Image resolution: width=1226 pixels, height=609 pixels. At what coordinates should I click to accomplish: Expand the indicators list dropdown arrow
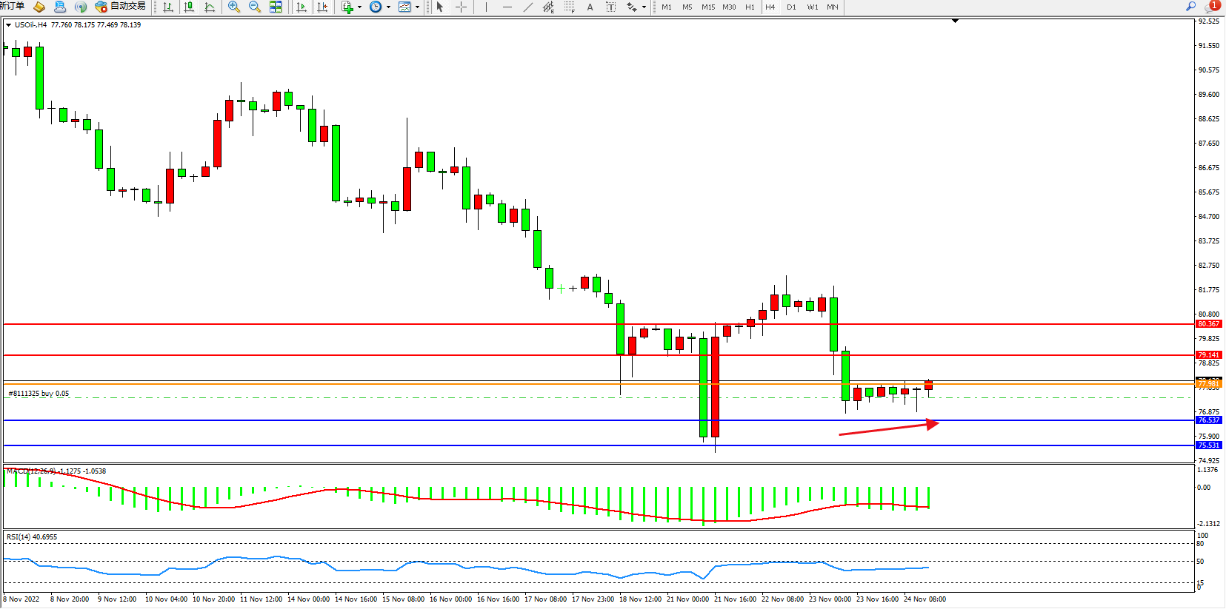[x=359, y=7]
